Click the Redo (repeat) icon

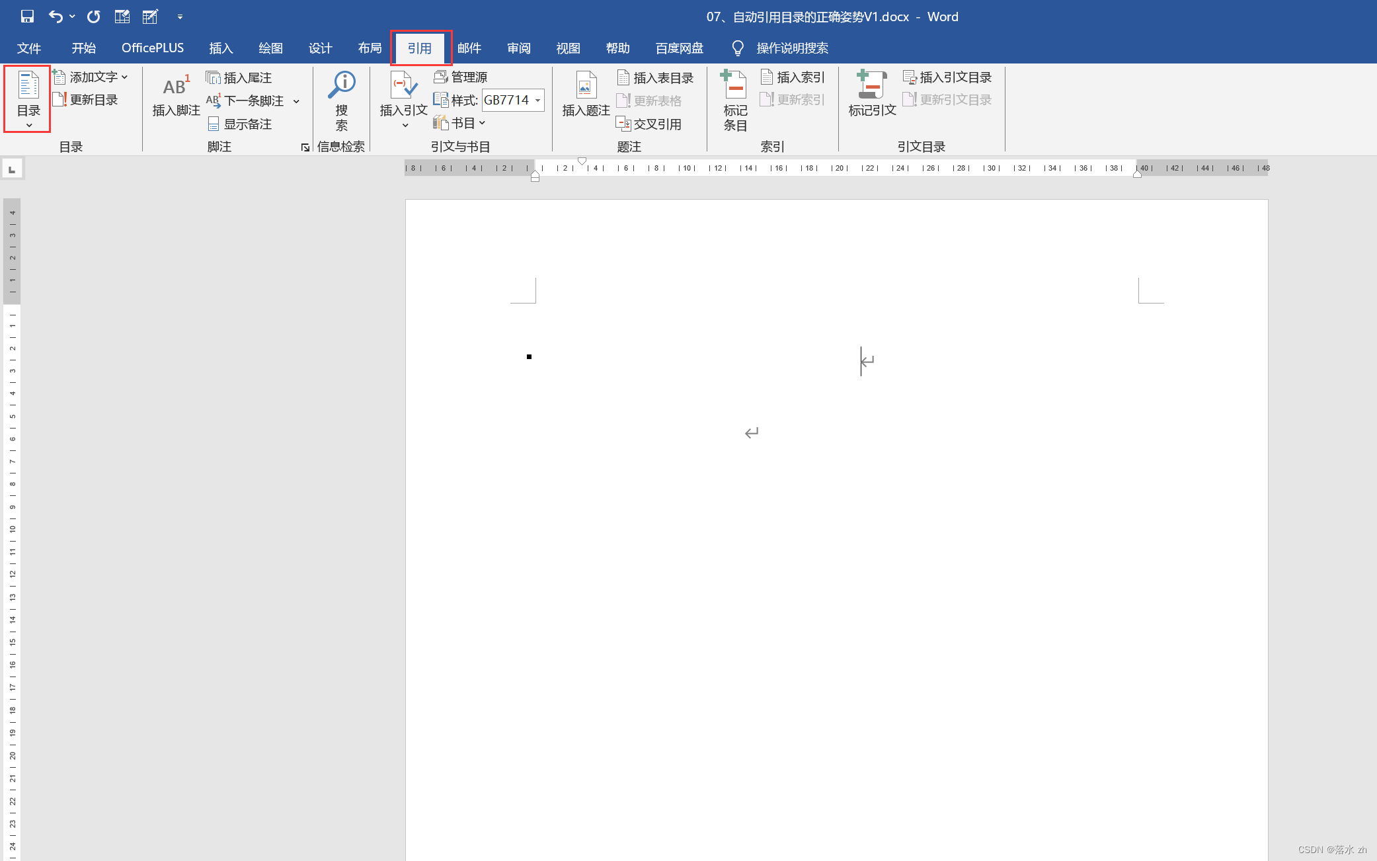tap(93, 17)
